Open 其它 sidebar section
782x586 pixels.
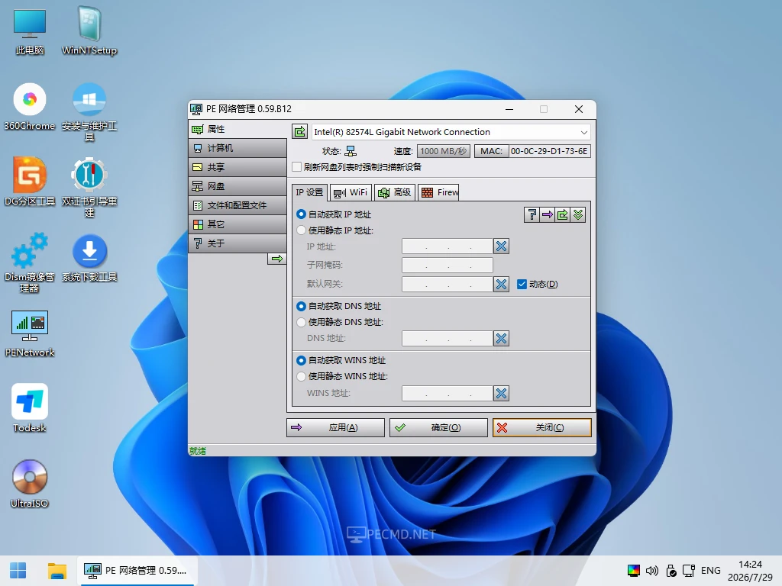[238, 224]
